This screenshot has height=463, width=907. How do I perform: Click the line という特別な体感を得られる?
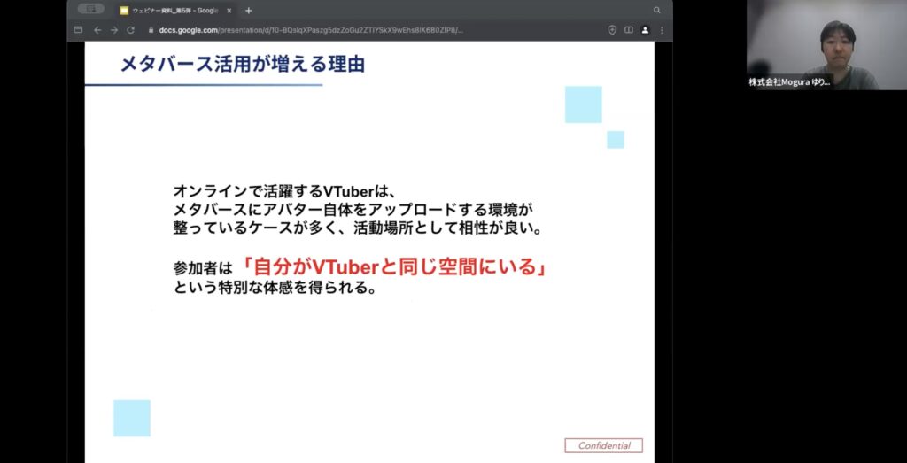275,288
